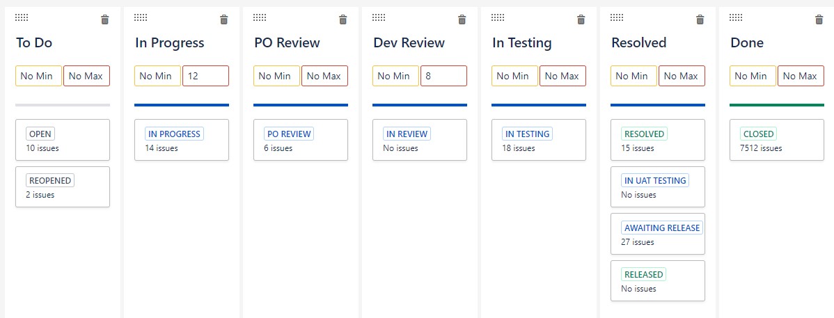834x318 pixels.
Task: Select the OPEN status card
Action: [63, 140]
